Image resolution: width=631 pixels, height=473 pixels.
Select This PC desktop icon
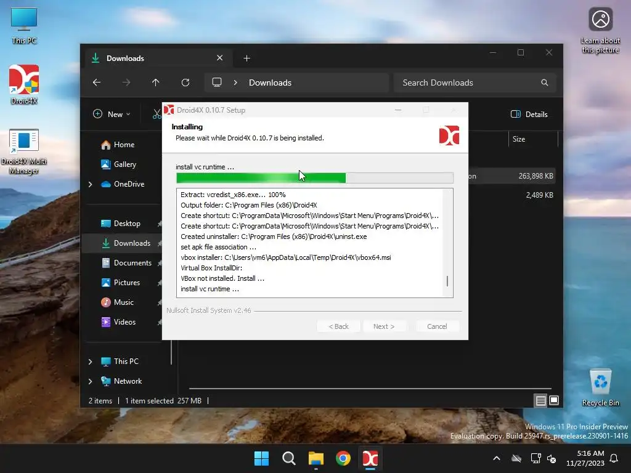click(x=24, y=25)
